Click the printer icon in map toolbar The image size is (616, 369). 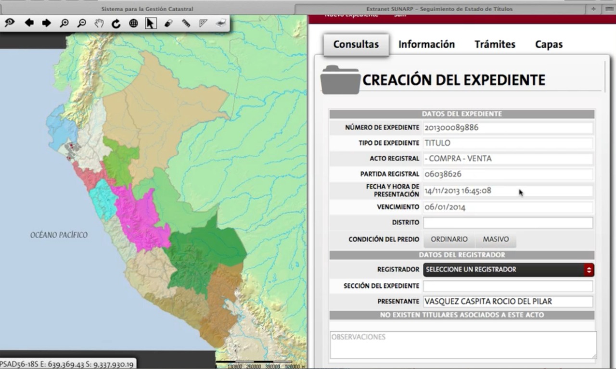pyautogui.click(x=221, y=23)
